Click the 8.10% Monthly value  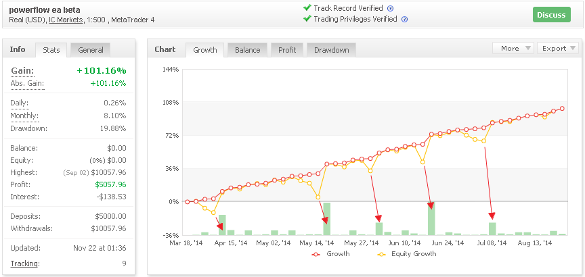click(x=116, y=116)
